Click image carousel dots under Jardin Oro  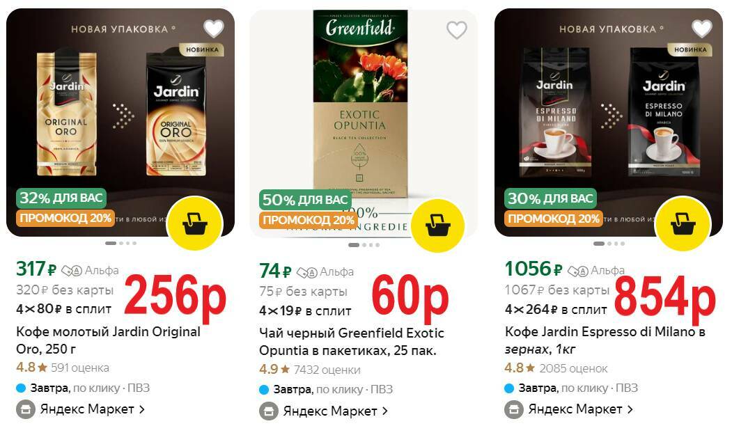[120, 243]
